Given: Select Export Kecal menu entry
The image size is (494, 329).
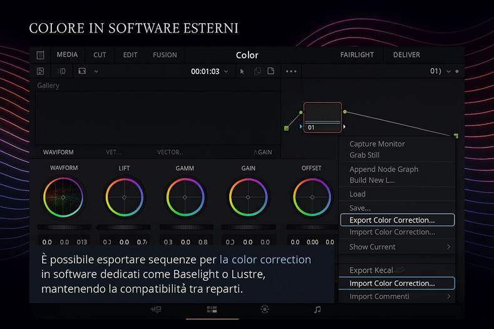Looking at the screenshot, I should tap(371, 270).
